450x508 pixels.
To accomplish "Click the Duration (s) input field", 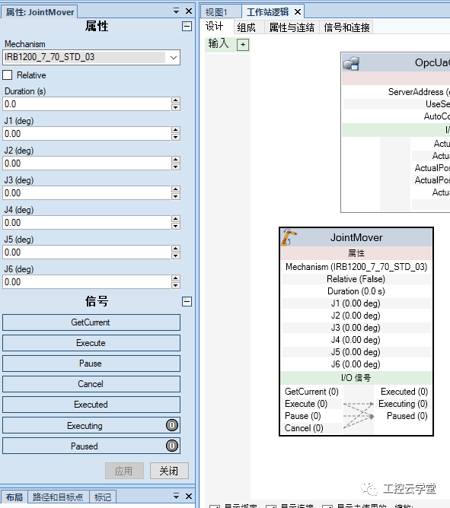I will (87, 104).
